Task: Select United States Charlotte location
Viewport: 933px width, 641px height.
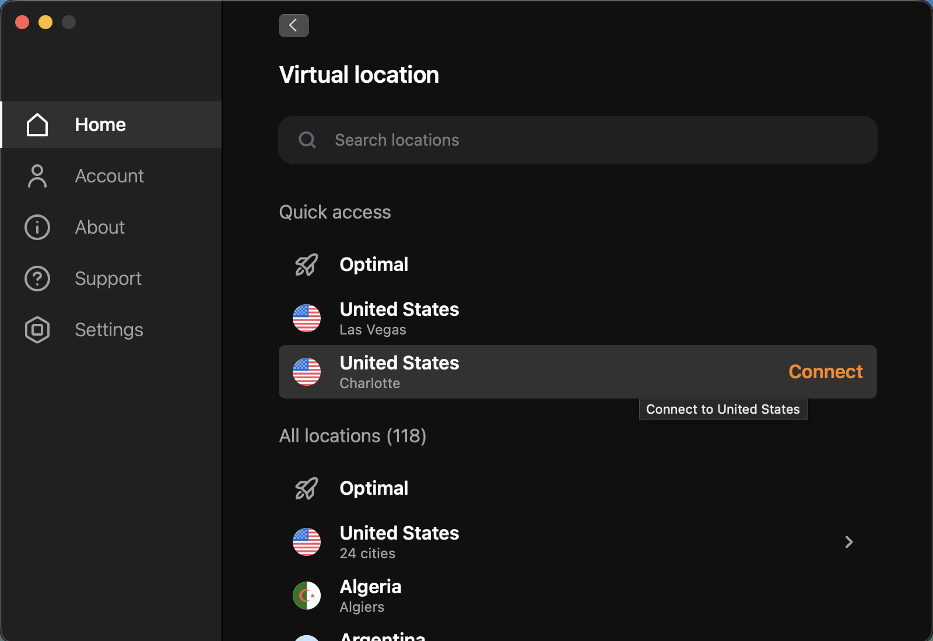Action: (578, 372)
